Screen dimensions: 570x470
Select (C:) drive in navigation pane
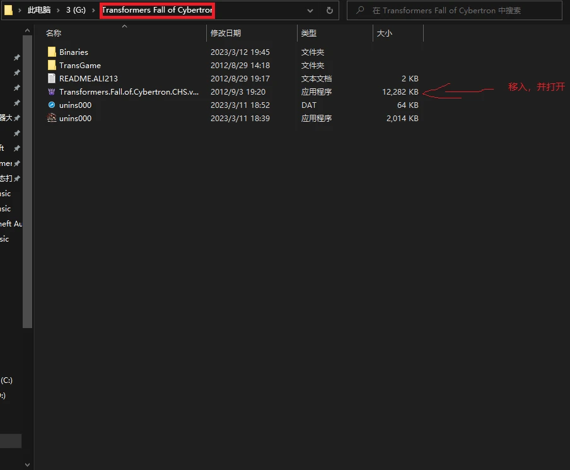coord(6,380)
